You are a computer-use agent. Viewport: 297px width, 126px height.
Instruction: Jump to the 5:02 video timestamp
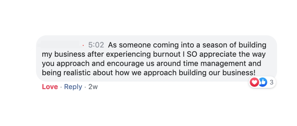96,45
